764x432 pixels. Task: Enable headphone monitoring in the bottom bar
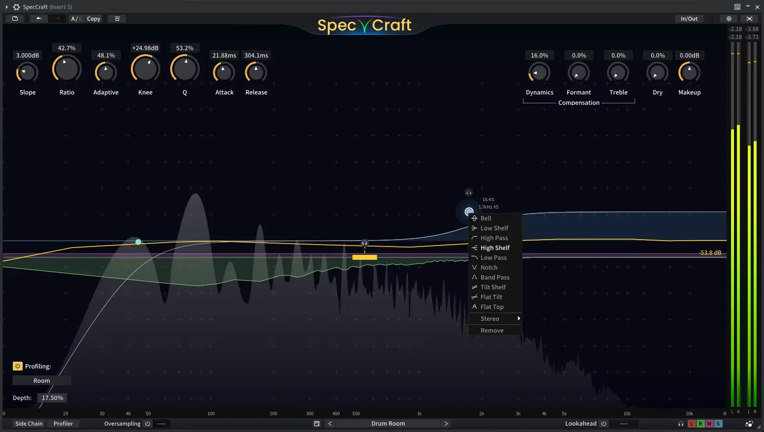[x=681, y=424]
